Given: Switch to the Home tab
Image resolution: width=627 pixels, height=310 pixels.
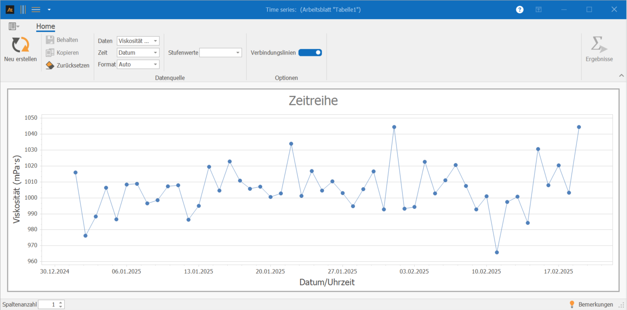Looking at the screenshot, I should point(46,26).
